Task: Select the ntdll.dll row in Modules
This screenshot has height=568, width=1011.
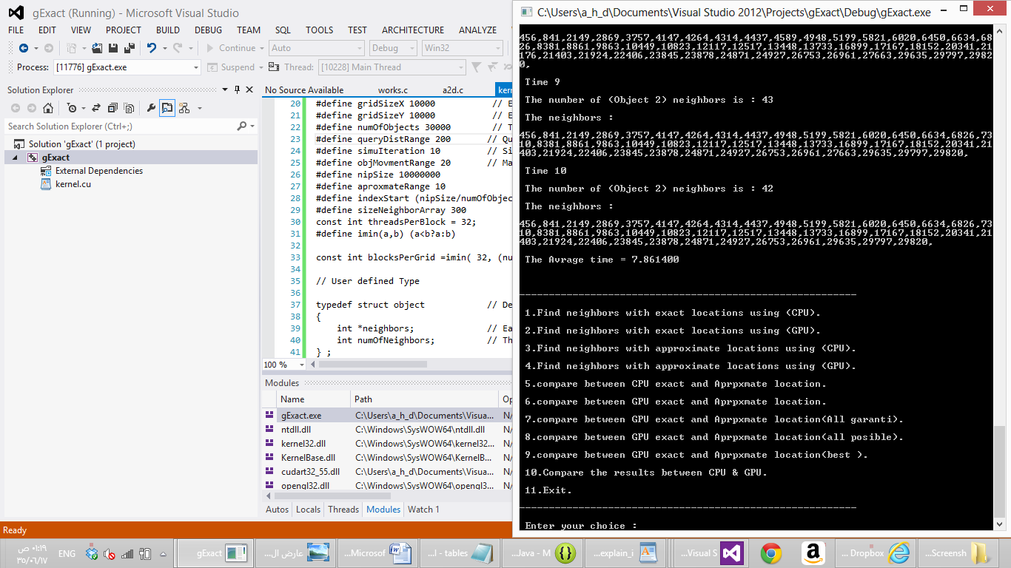Action: (x=388, y=430)
